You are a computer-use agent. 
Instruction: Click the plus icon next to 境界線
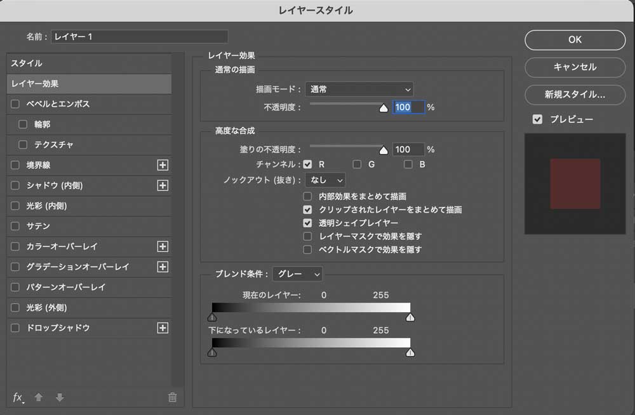(x=164, y=165)
